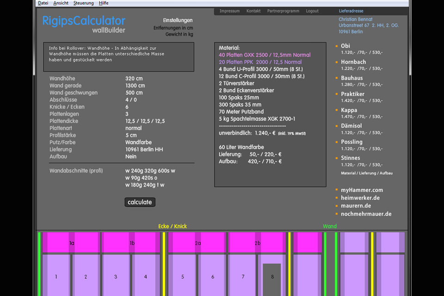Select the Hornbach supplier entry

pyautogui.click(x=353, y=62)
